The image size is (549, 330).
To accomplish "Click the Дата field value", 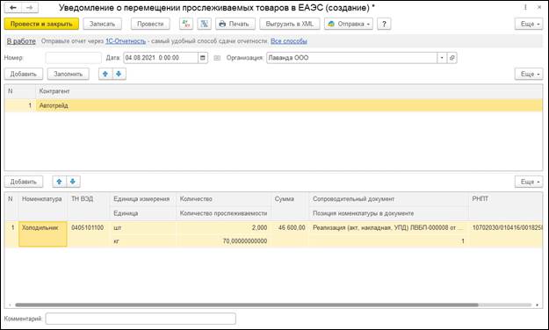I will tap(161, 58).
